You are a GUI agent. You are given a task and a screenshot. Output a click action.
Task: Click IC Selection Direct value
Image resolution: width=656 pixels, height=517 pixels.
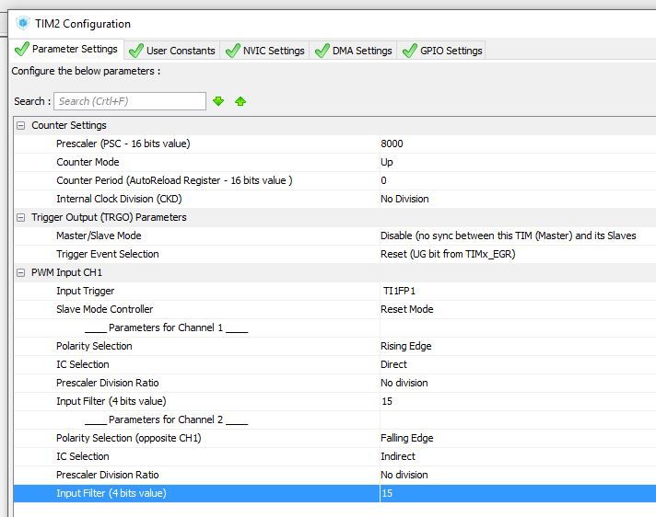coord(393,364)
